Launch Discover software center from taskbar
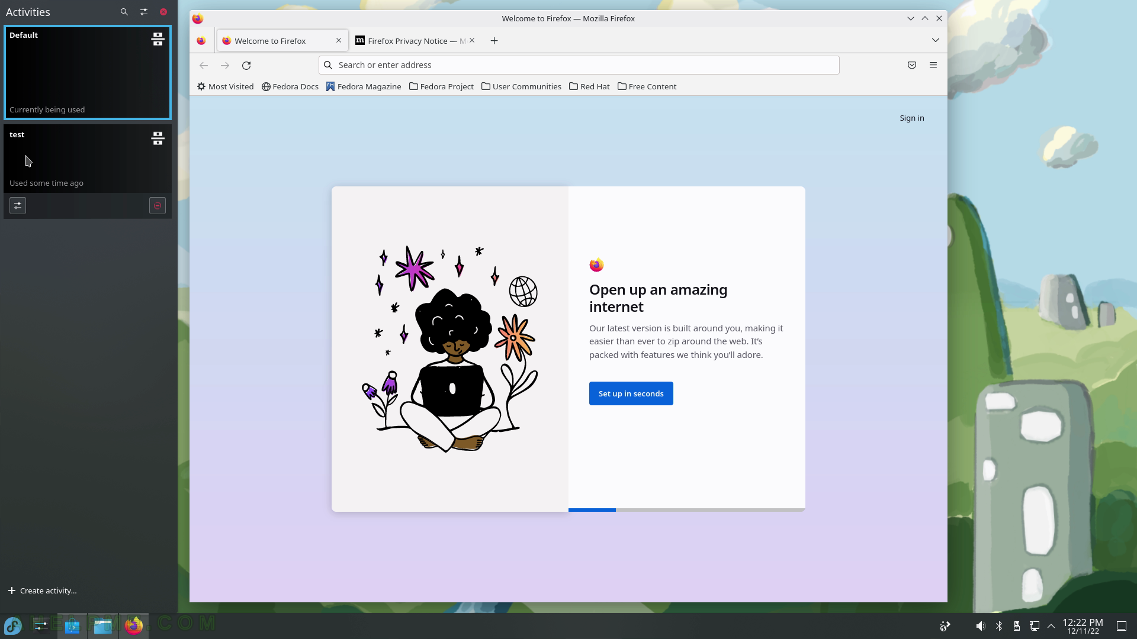 (x=72, y=625)
